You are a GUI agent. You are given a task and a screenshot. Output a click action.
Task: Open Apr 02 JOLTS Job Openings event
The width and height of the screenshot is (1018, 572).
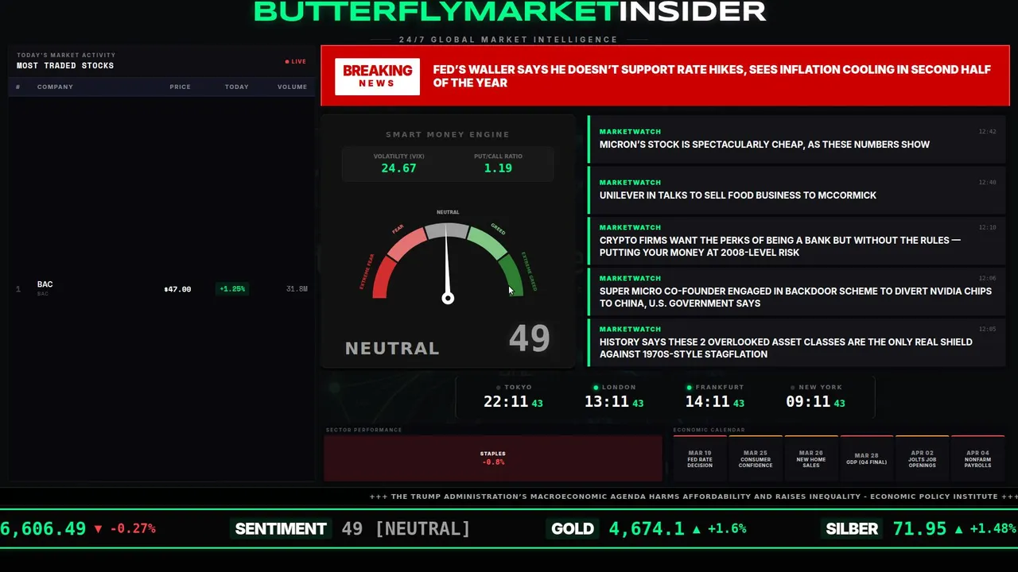(x=923, y=458)
